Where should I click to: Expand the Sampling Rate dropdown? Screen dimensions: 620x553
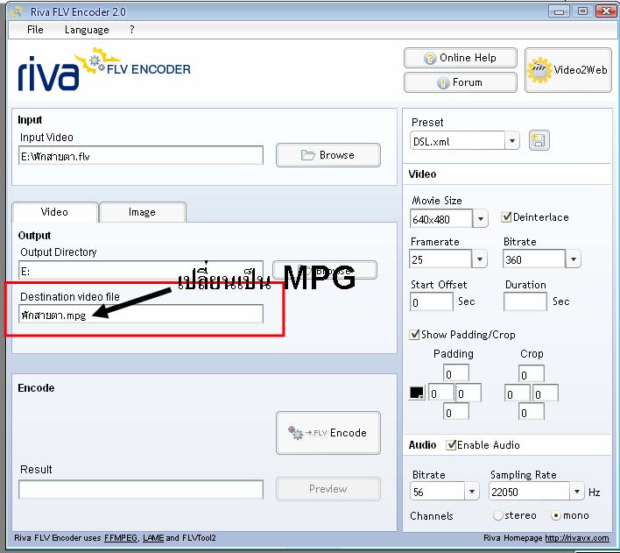(x=577, y=492)
